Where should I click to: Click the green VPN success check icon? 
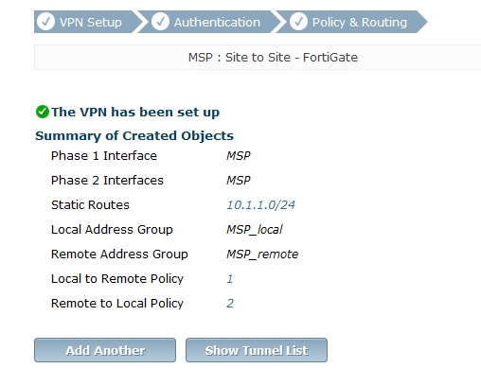coord(43,112)
